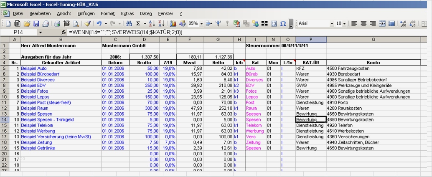The width and height of the screenshot is (432, 177).
Task: Insert a symbol with the Omega icon
Action: 283,24
